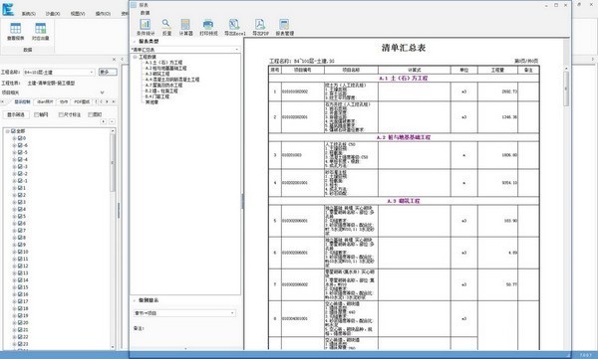Click the 查看报表 table icon in ribbon
This screenshot has width=598, height=359.
(16, 29)
